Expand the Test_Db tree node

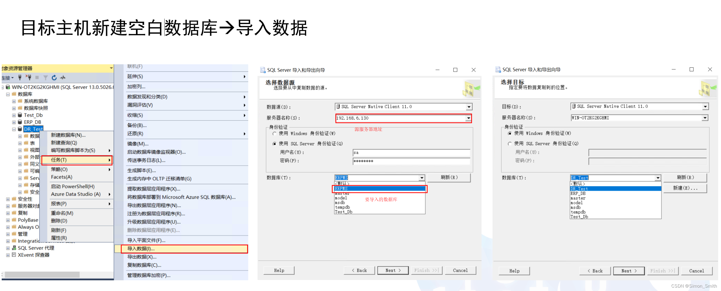(14, 115)
